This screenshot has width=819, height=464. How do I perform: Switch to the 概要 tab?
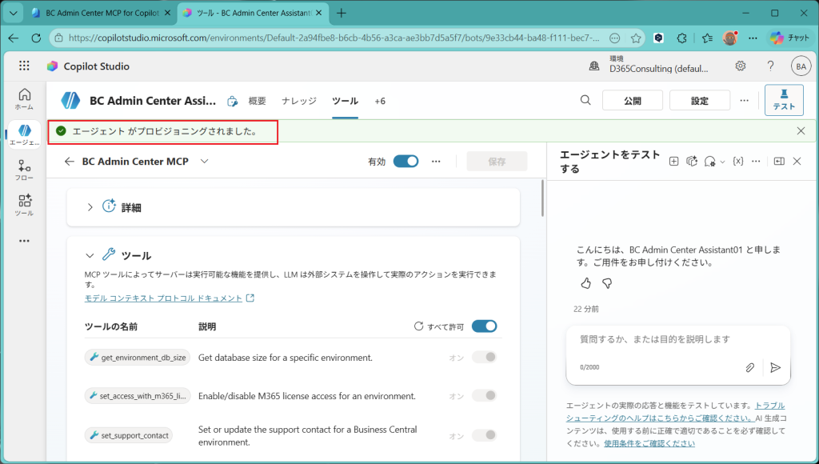[257, 101]
